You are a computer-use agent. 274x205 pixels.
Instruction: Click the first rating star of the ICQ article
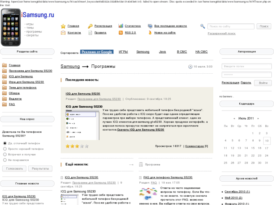(x=67, y=146)
